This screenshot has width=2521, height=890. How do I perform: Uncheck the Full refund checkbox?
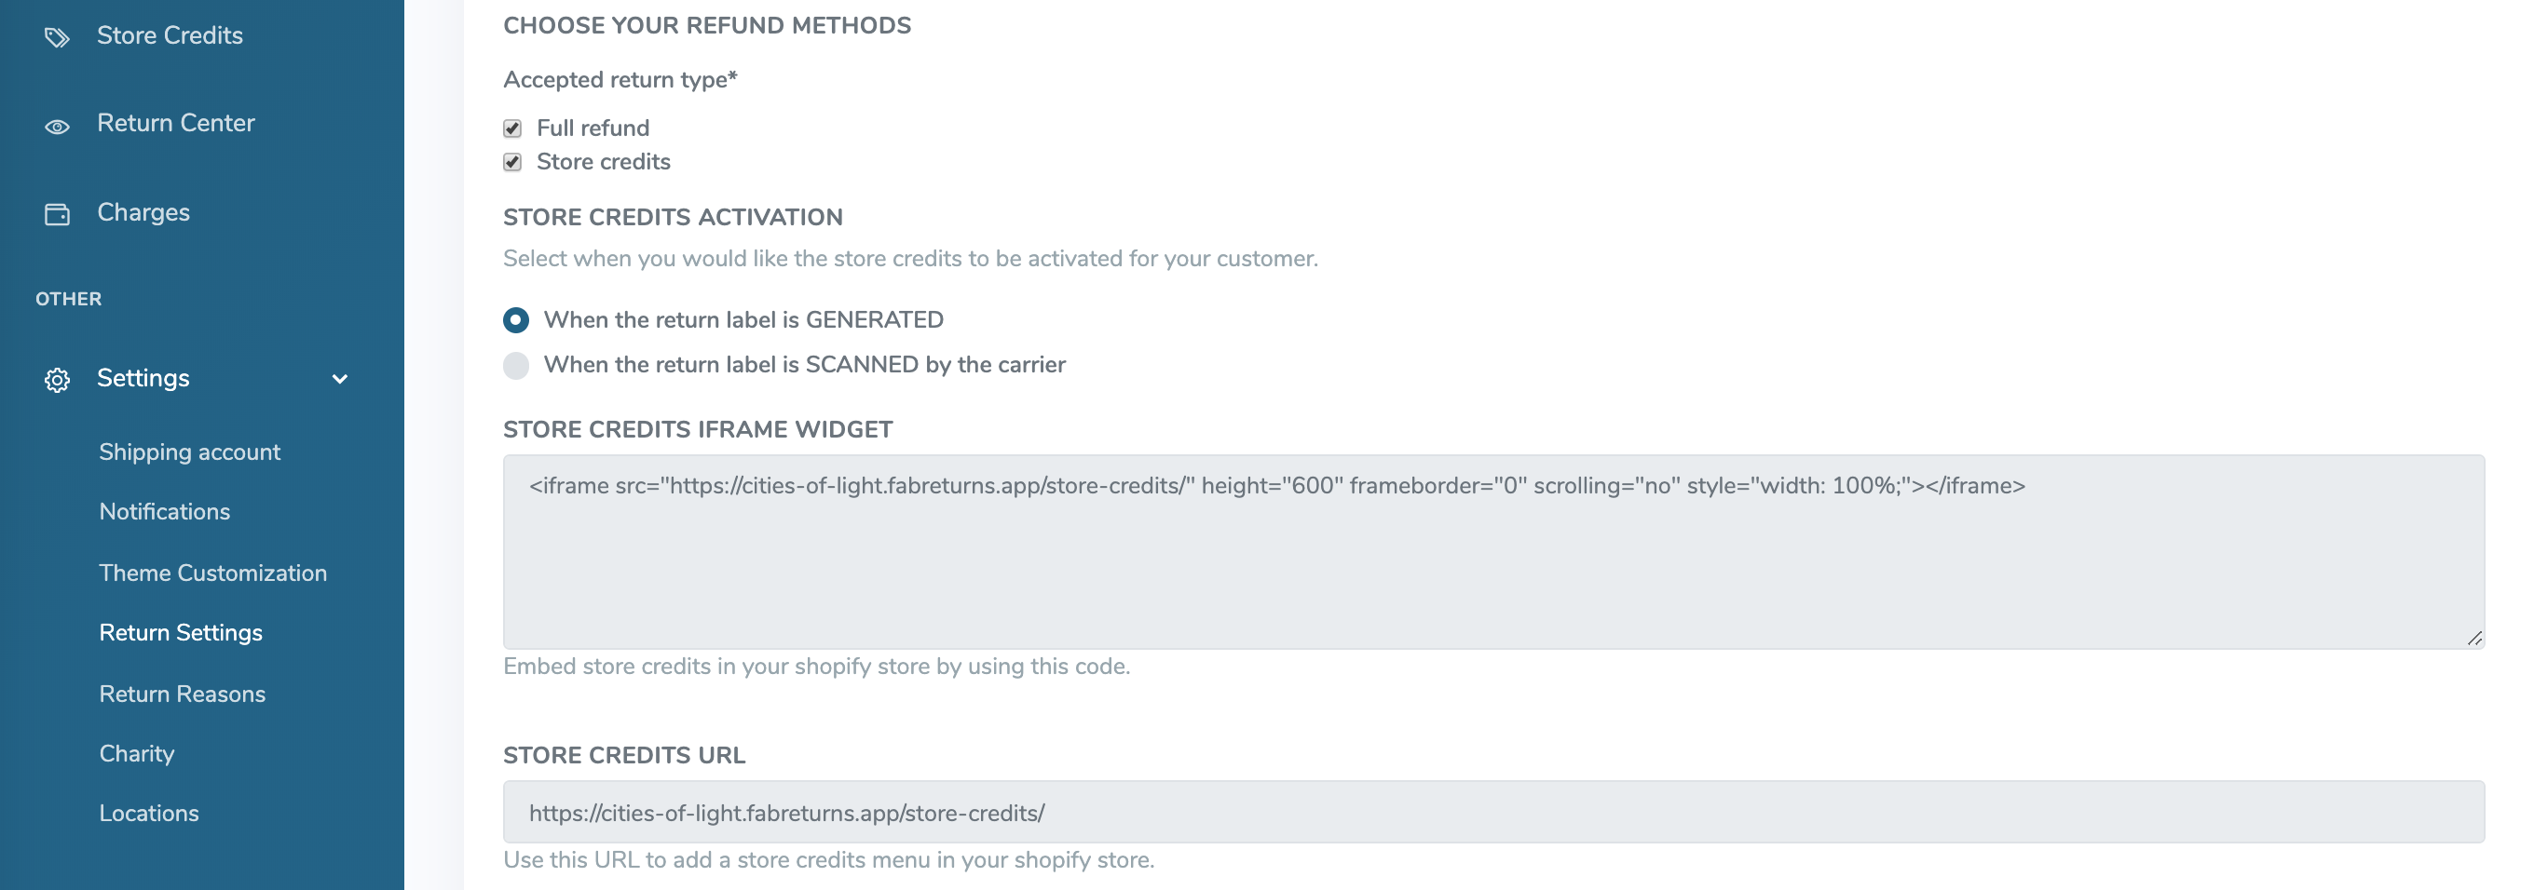coord(511,128)
